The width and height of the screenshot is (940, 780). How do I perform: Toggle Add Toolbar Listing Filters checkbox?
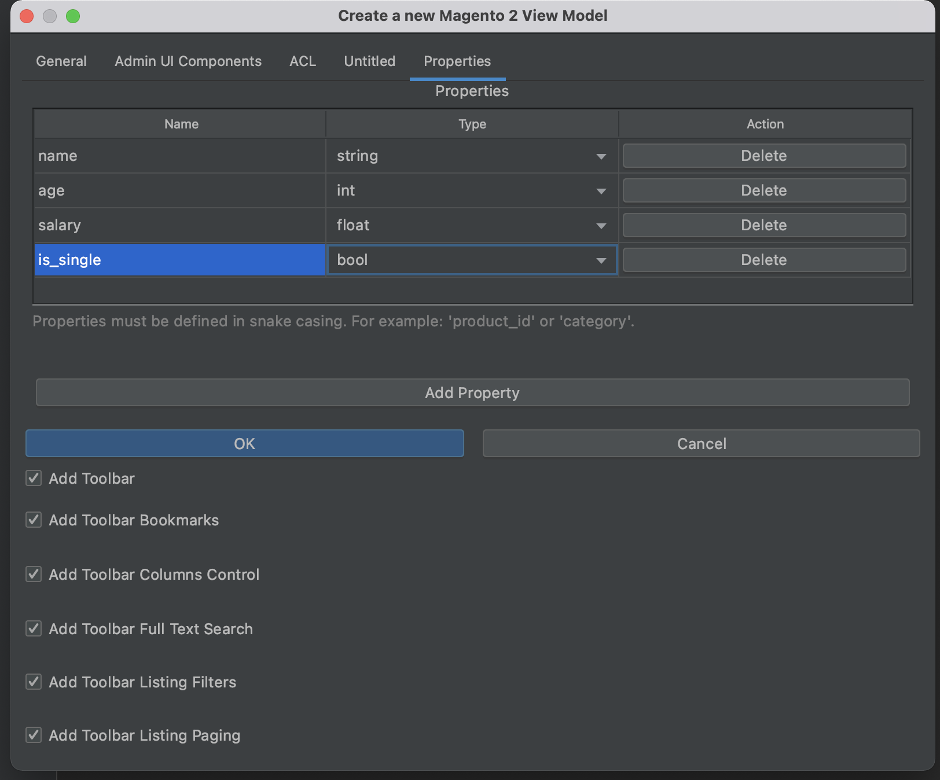[34, 682]
